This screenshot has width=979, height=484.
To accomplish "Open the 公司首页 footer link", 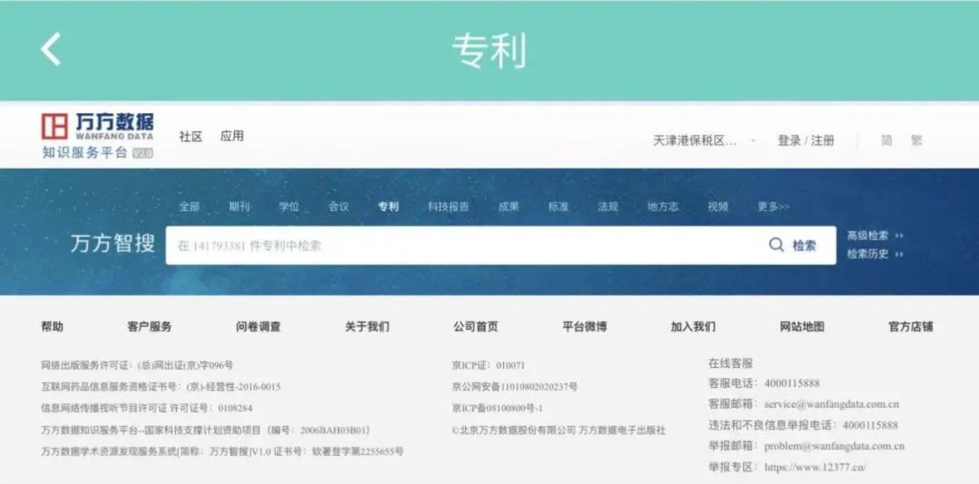I will [x=476, y=327].
